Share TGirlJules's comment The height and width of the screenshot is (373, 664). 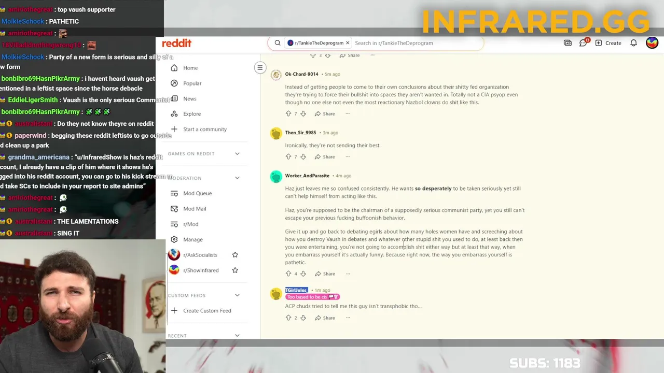point(325,318)
